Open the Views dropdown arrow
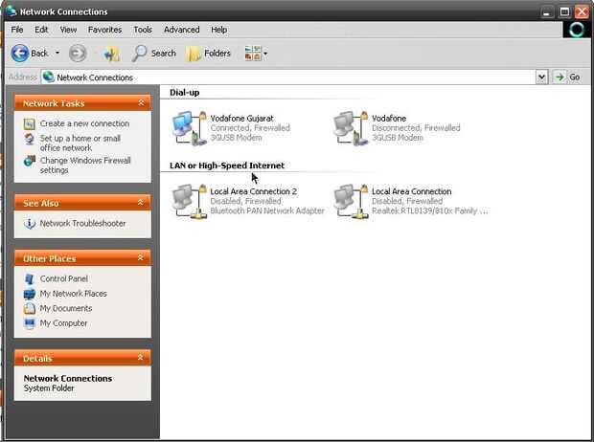This screenshot has width=594, height=442. tap(265, 54)
